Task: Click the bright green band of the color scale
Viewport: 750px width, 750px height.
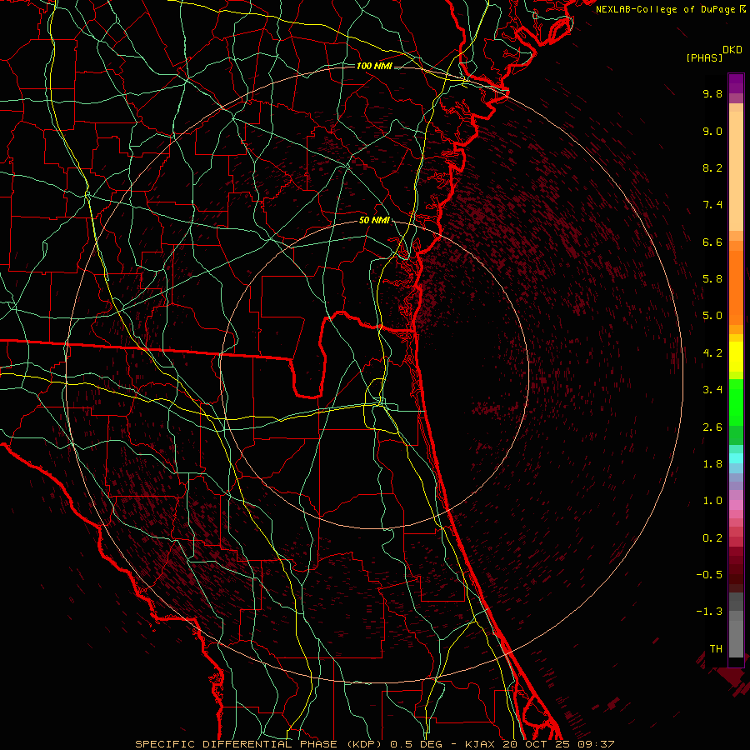Action: (736, 402)
